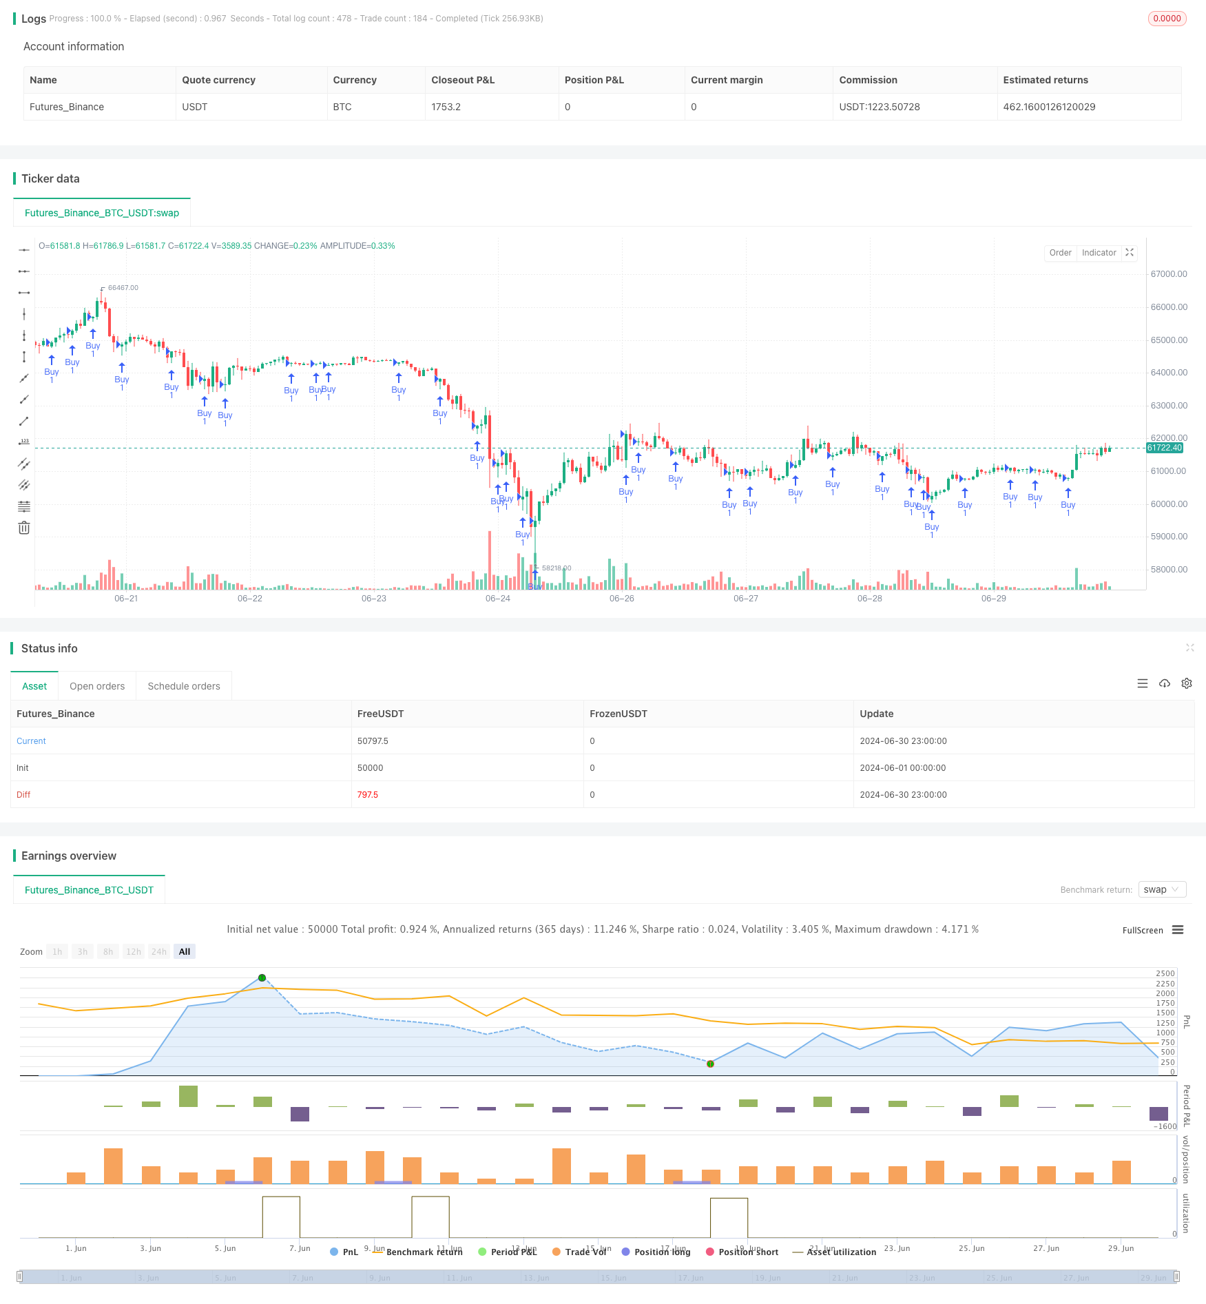Screen dimensions: 1206x1304
Task: Set zoom range to All
Action: point(185,952)
